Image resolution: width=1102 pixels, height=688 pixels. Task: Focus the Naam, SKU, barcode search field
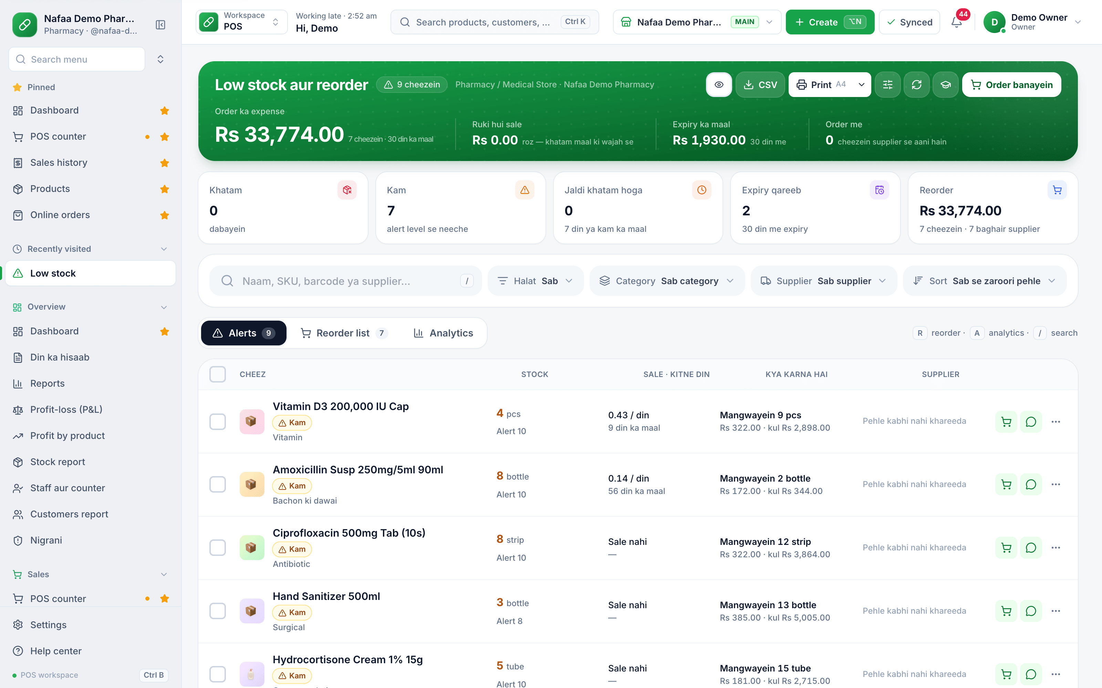tap(345, 281)
